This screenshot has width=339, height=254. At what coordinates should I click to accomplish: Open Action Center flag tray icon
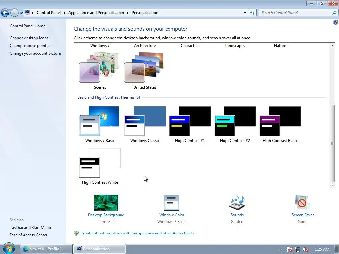coord(289,249)
